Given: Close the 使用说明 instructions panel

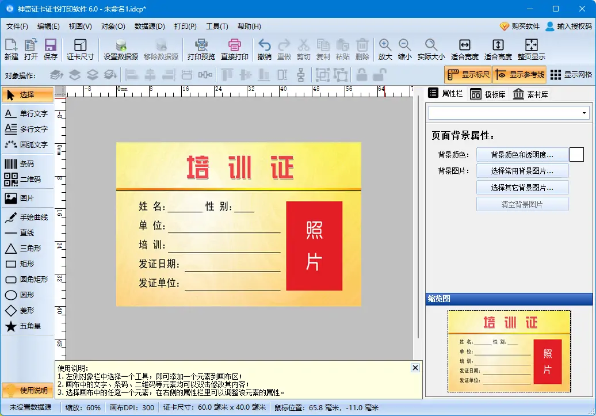Looking at the screenshot, I should (x=414, y=368).
